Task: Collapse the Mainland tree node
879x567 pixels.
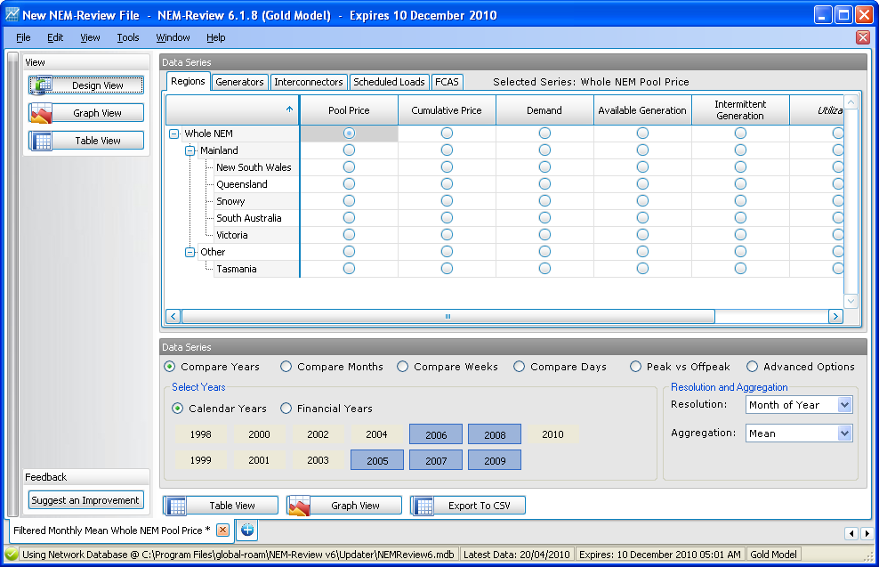Action: coord(190,150)
